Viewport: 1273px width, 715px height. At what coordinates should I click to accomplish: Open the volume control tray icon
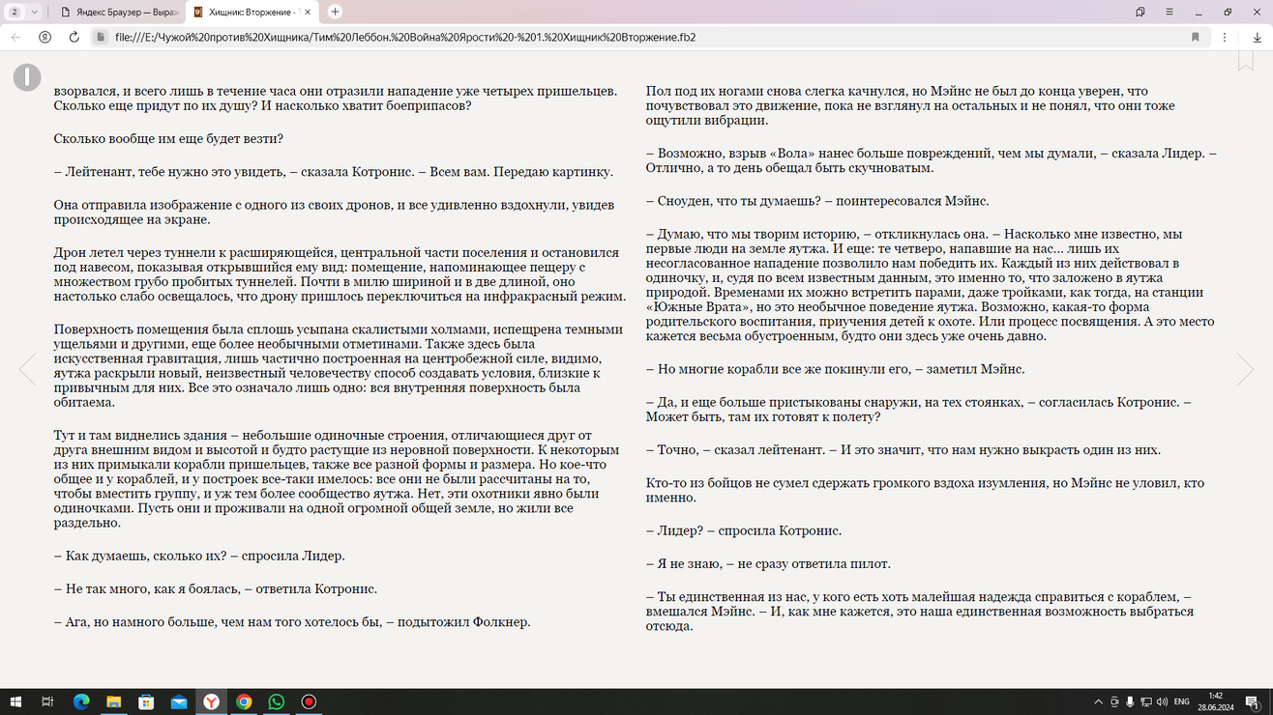(x=1162, y=701)
